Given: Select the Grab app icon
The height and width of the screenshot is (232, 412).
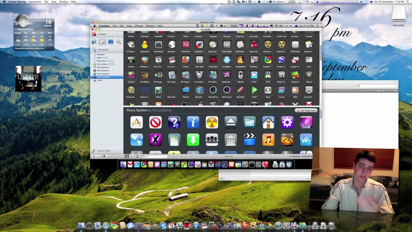Looking at the screenshot, I should coord(309,60).
